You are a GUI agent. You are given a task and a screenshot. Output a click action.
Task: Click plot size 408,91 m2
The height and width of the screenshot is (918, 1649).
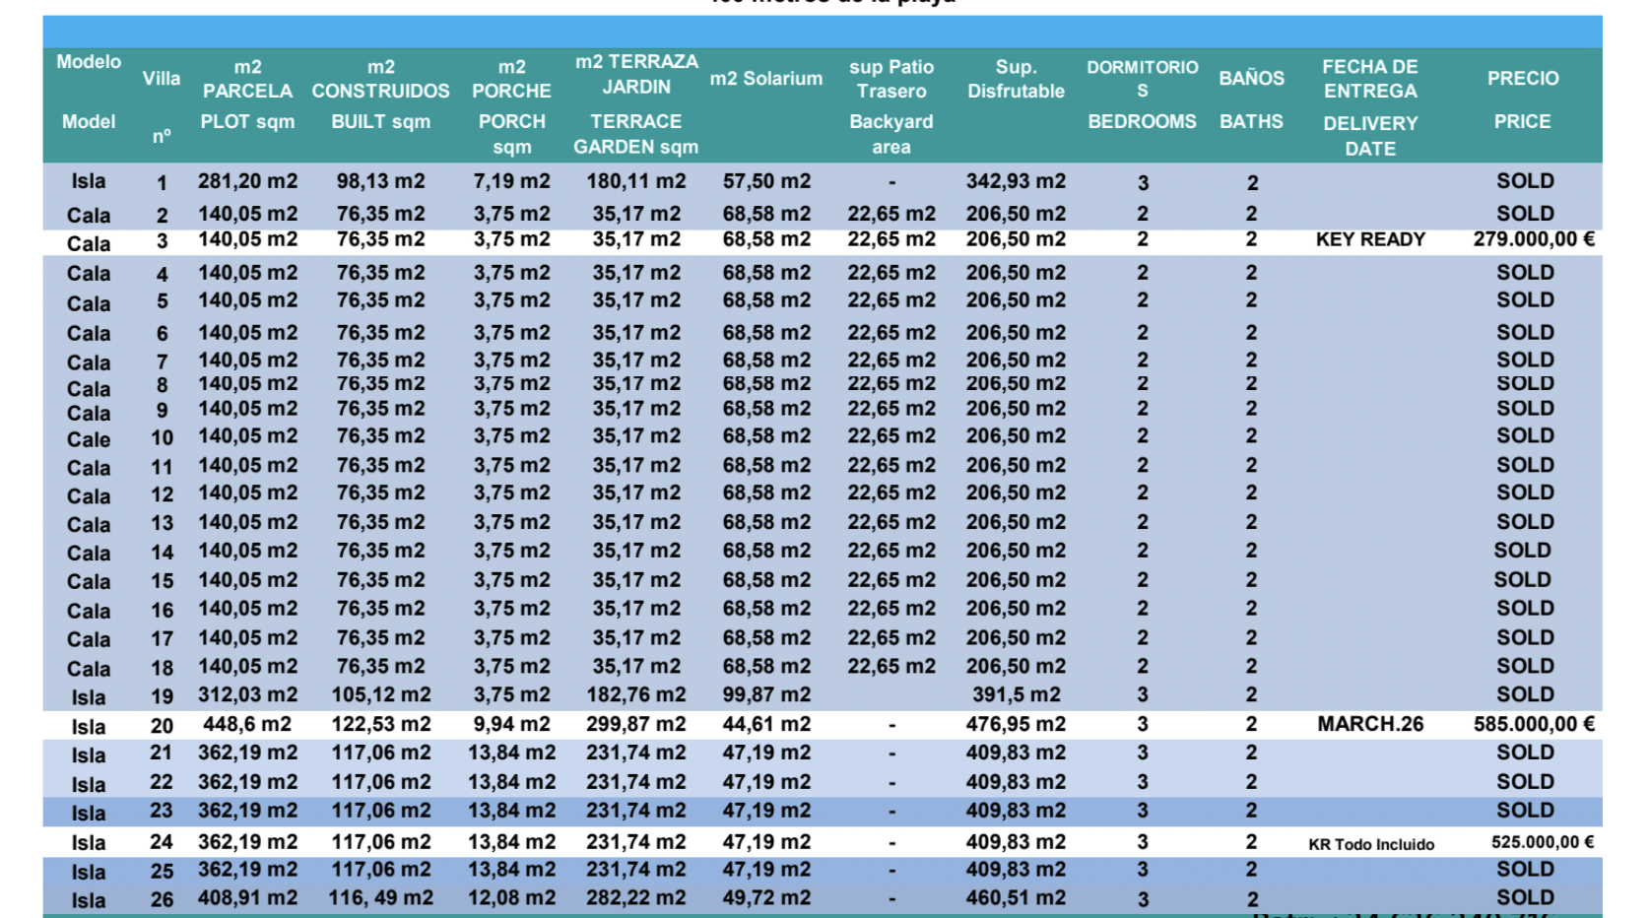(247, 898)
